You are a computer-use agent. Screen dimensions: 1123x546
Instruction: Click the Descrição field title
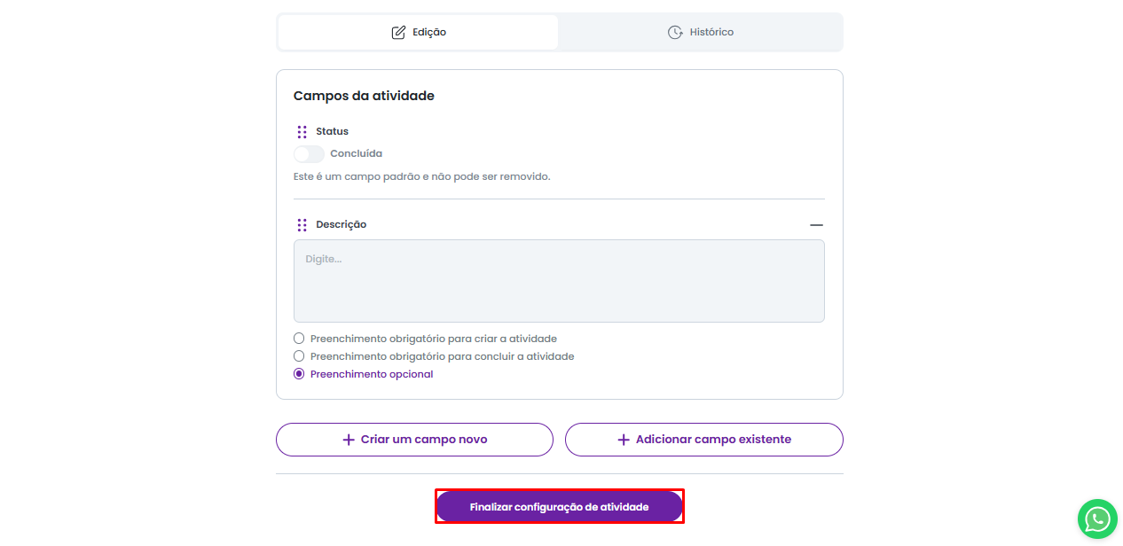(x=341, y=225)
